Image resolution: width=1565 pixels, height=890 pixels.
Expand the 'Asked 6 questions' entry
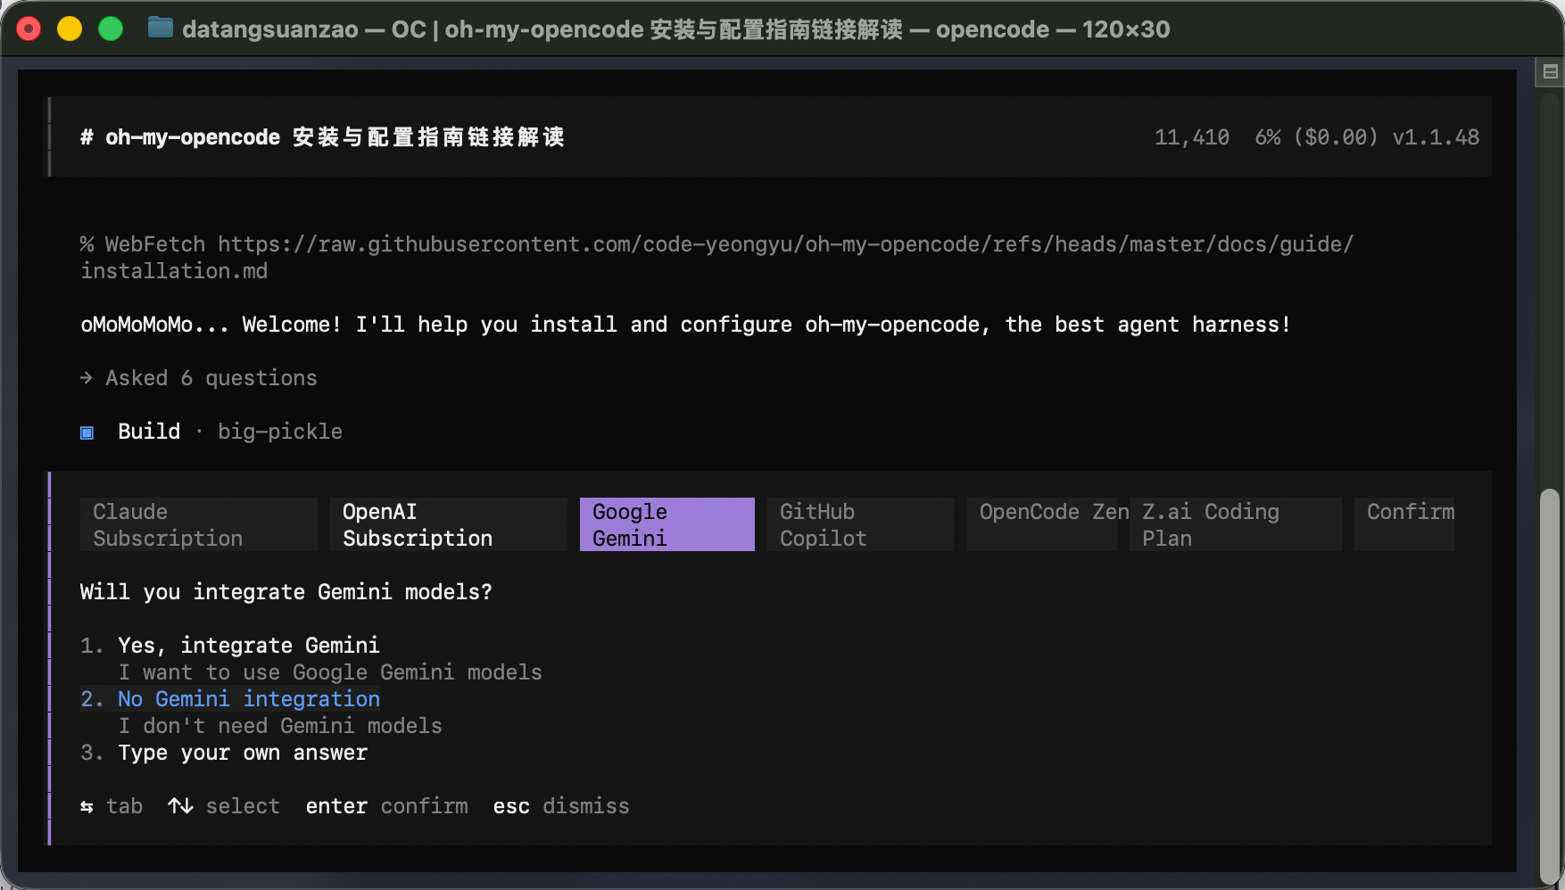[x=199, y=378]
